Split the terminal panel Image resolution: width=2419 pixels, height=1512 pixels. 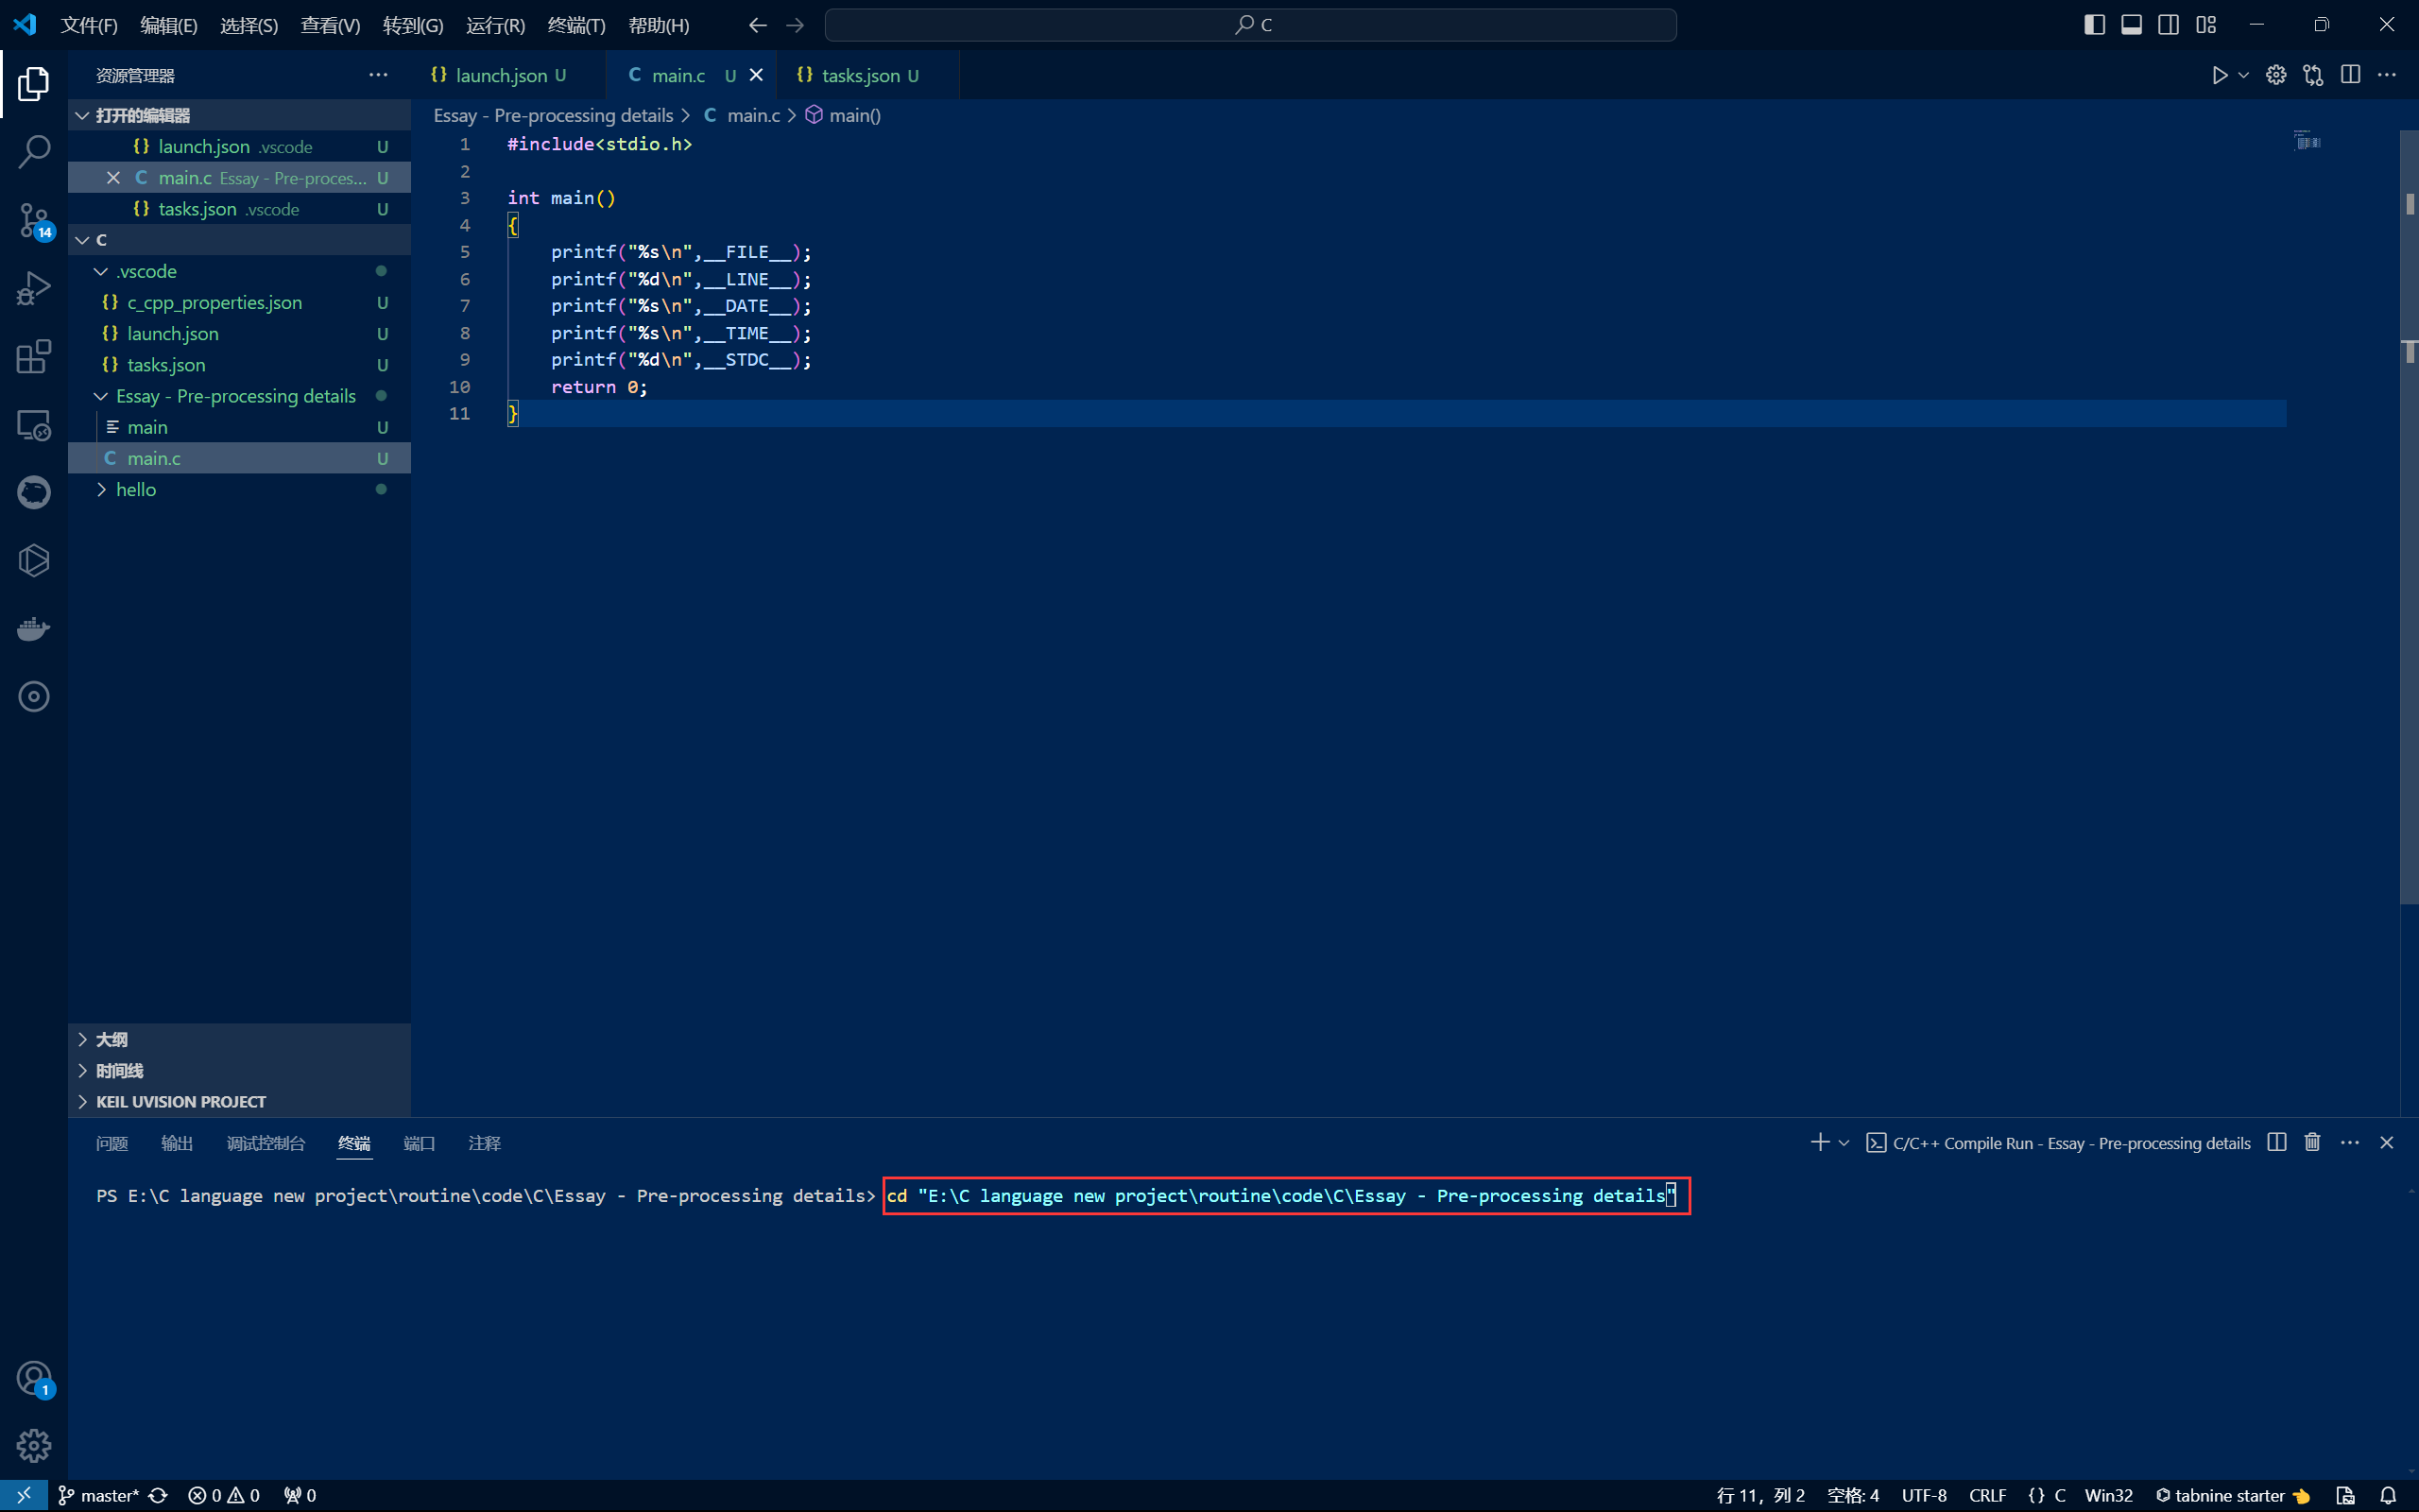[x=2277, y=1142]
